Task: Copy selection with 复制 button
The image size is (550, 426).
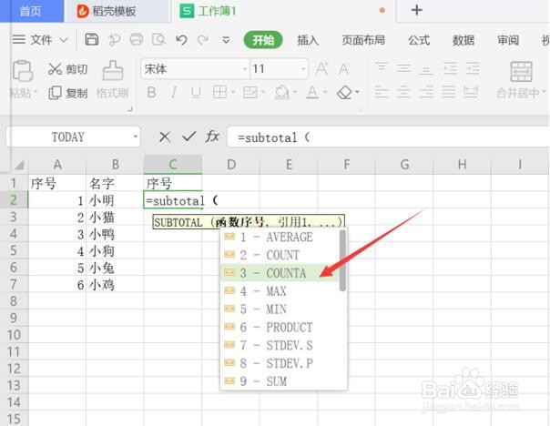Action: pos(67,93)
